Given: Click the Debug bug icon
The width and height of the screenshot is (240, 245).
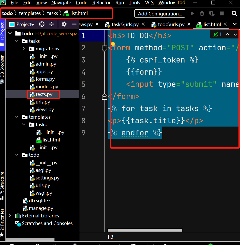Looking at the screenshot, I should (202, 14).
